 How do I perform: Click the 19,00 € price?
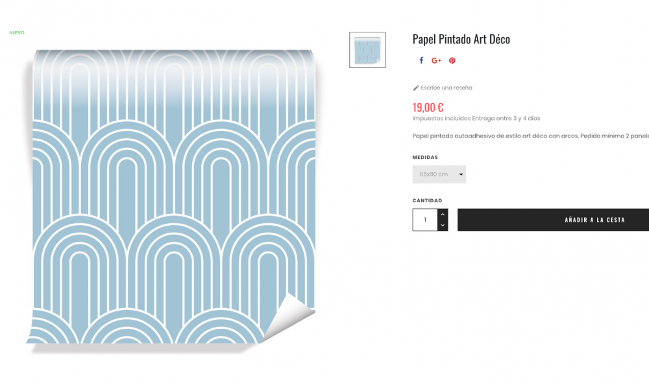tap(428, 108)
